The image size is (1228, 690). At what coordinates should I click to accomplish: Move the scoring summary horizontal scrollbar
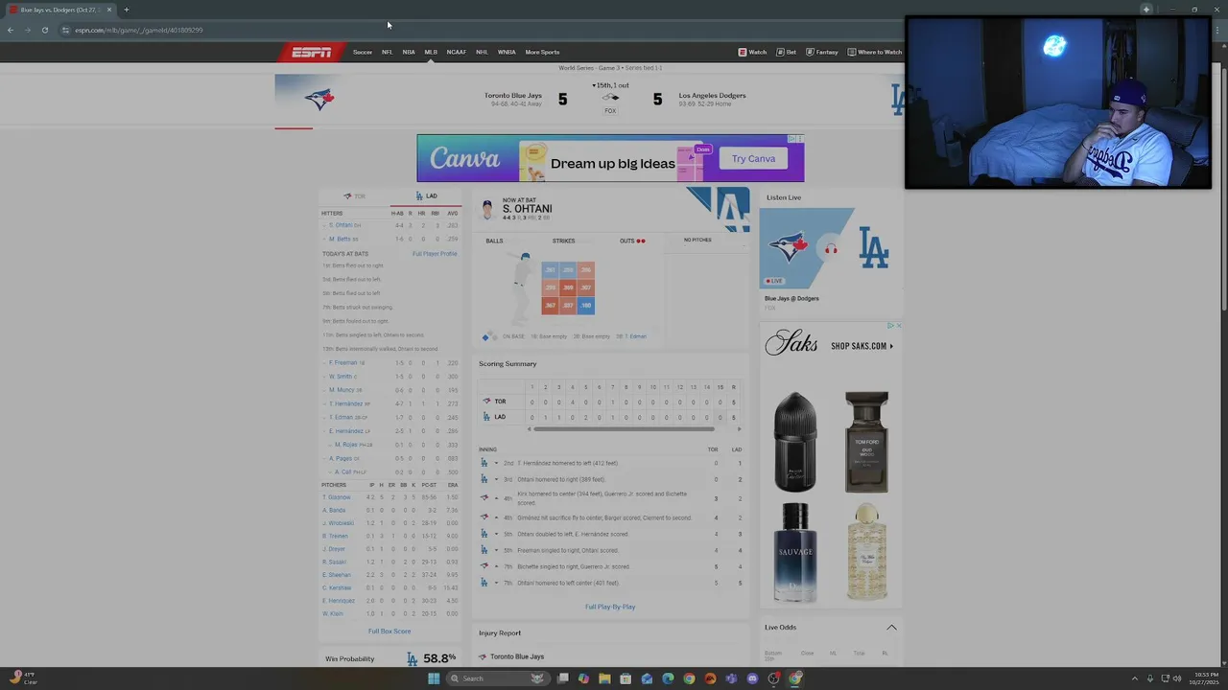(x=625, y=429)
